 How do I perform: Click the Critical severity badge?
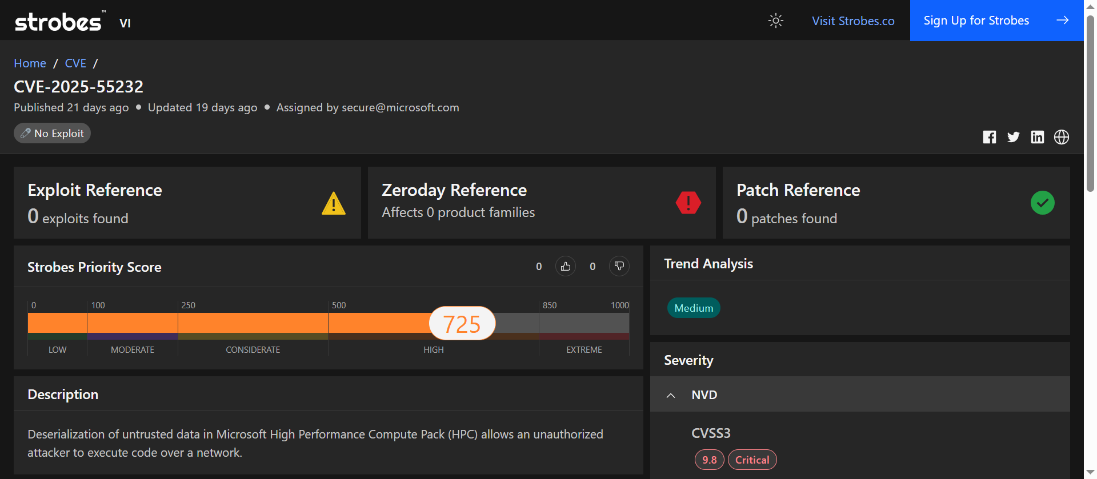point(752,460)
